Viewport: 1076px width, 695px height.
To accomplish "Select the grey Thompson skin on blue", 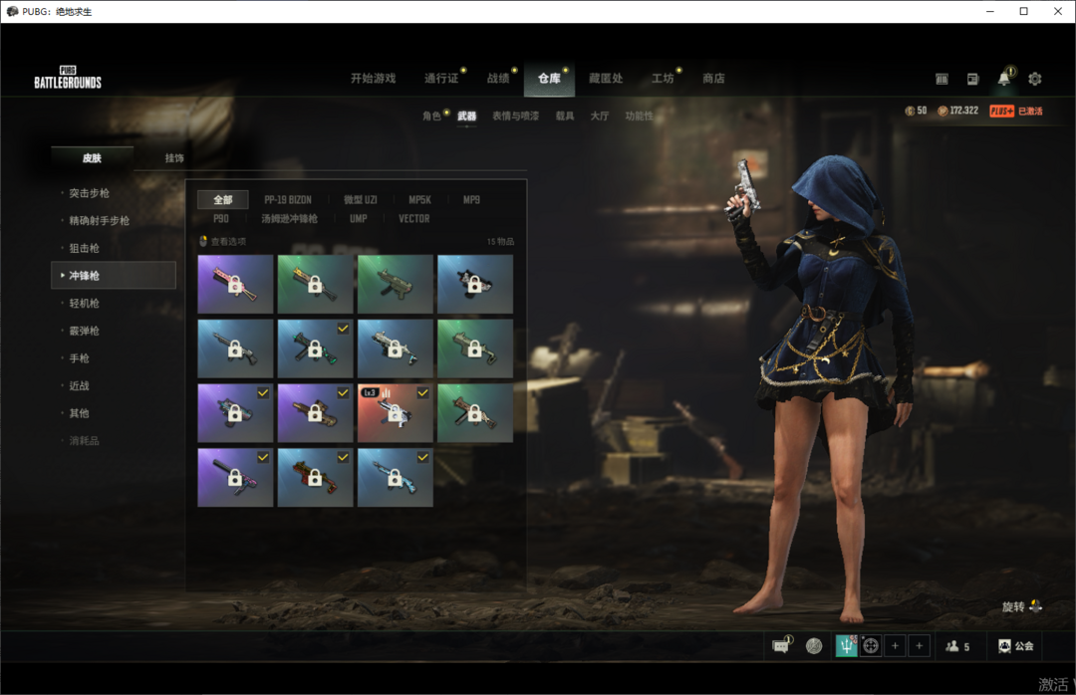I will (235, 348).
